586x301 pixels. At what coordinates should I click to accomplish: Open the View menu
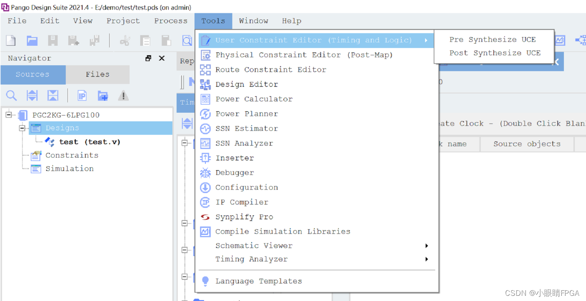click(x=83, y=21)
